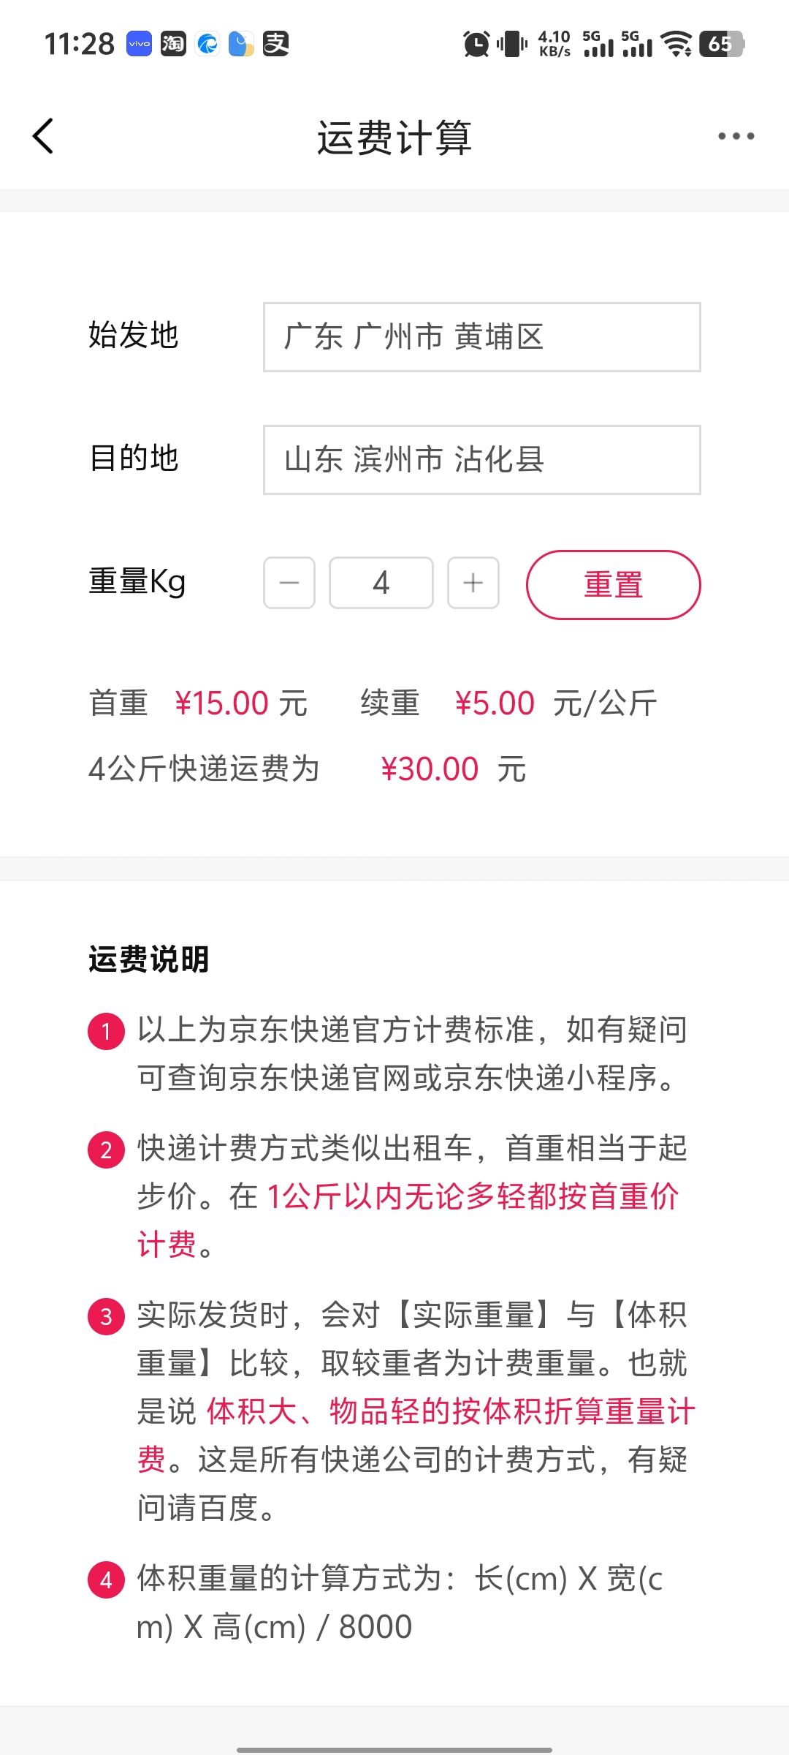
Task: Tap the alarm clock status icon
Action: pos(476,44)
